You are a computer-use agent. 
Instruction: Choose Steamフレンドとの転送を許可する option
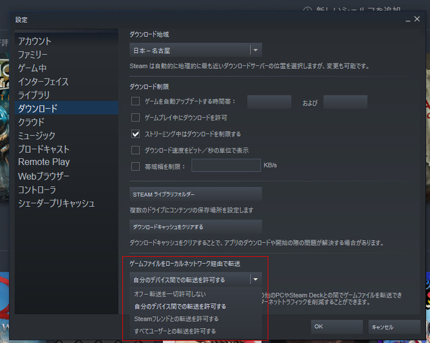pyautogui.click(x=196, y=319)
